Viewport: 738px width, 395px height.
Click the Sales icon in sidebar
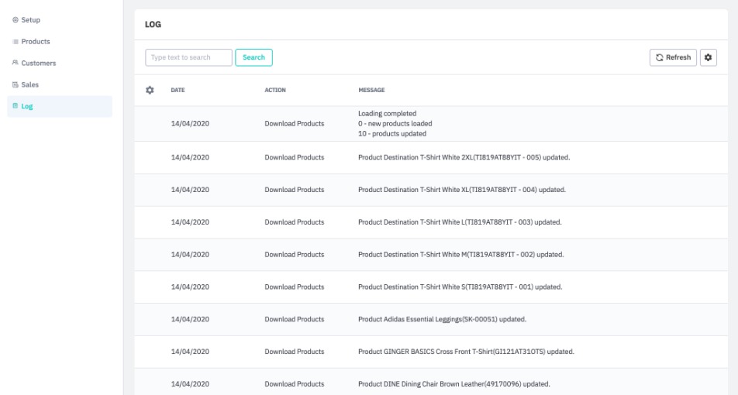[12, 84]
